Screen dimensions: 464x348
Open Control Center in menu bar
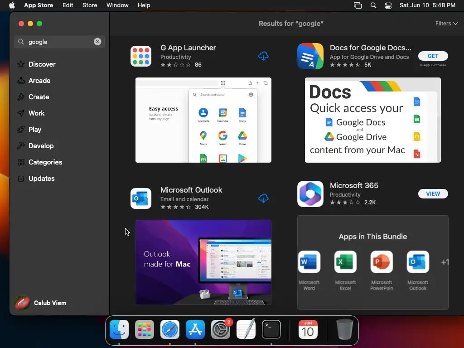pyautogui.click(x=388, y=5)
